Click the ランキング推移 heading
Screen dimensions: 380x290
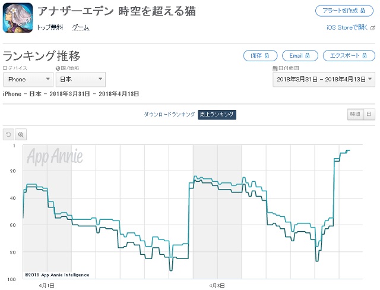(42, 56)
